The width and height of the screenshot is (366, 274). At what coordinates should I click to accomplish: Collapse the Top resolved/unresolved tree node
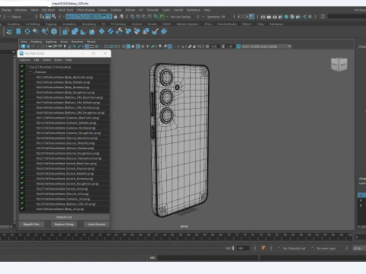click(x=27, y=67)
